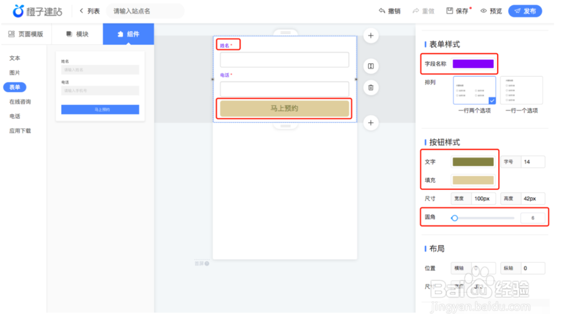Click the site name input field
Screen dimensions: 561x326
click(144, 11)
